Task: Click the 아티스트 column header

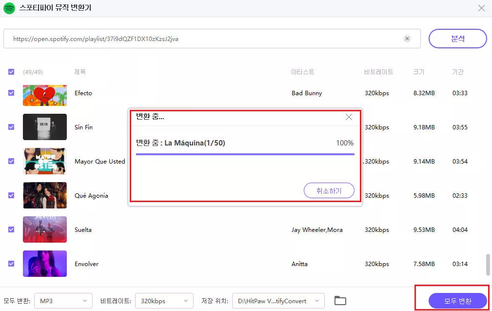Action: tap(302, 72)
